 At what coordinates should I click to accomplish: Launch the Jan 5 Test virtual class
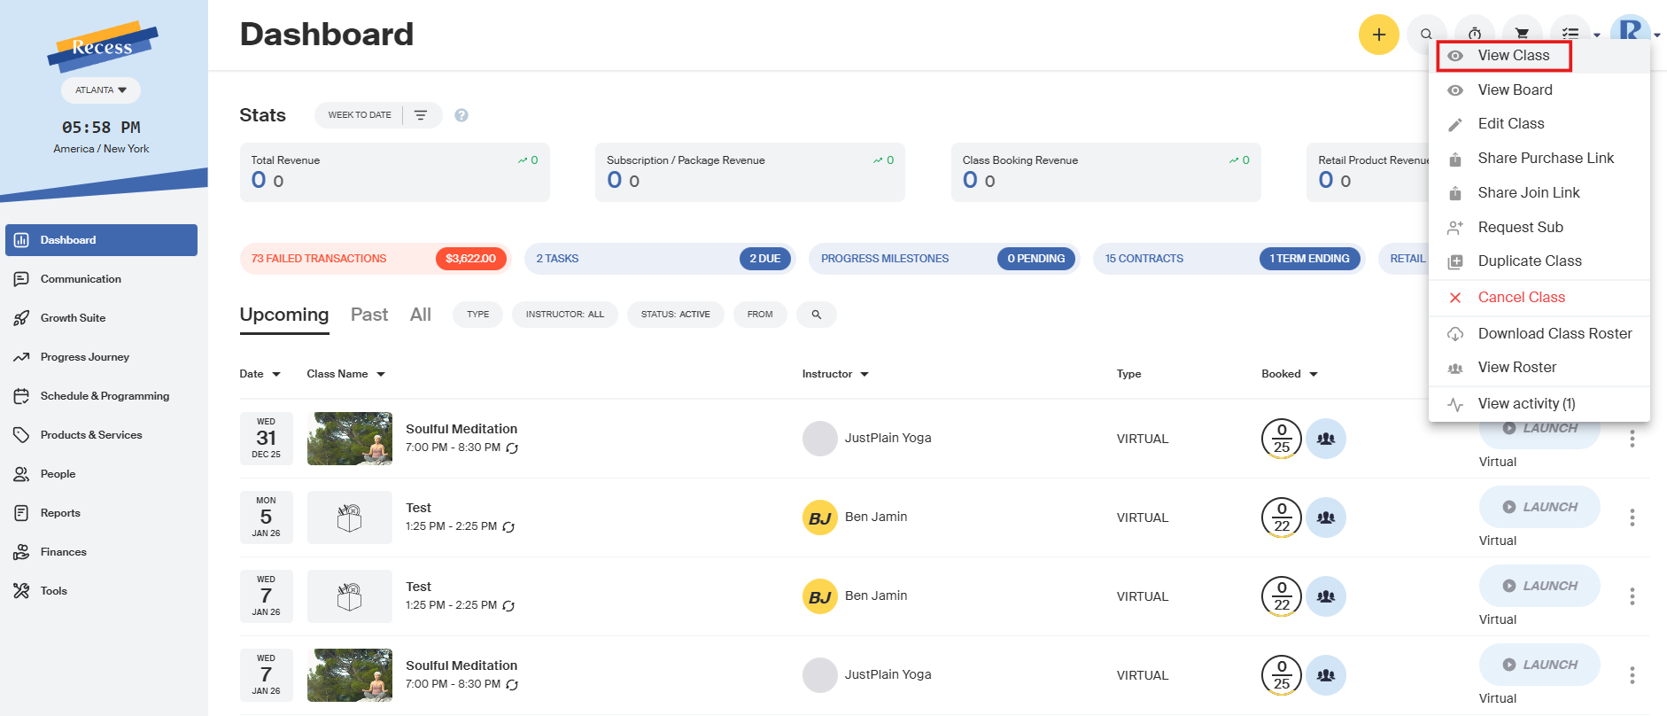[x=1539, y=507]
